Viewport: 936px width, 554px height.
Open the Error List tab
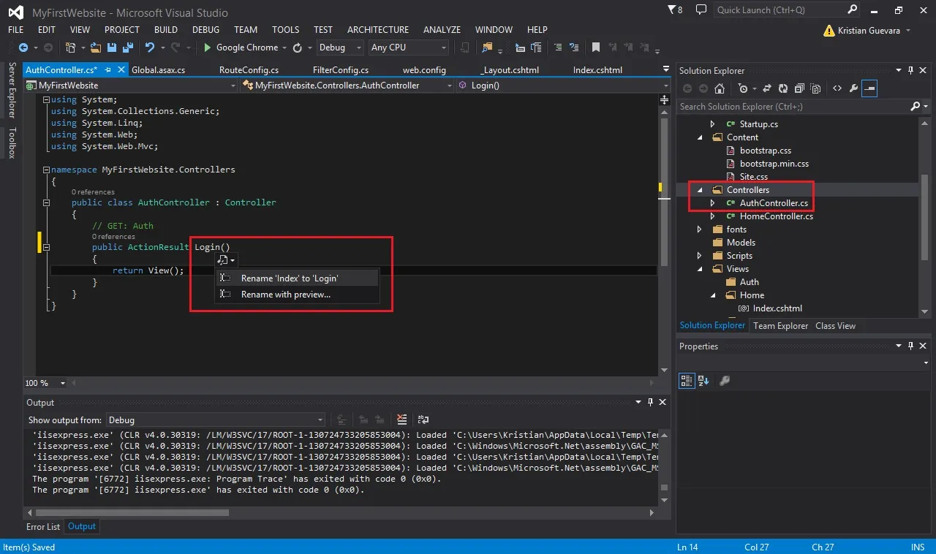pyautogui.click(x=43, y=526)
